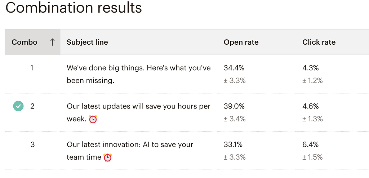
Task: Click the 33.1% open rate value
Action: pyautogui.click(x=233, y=144)
